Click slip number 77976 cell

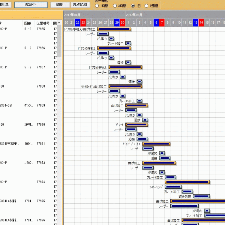pos(41,220)
